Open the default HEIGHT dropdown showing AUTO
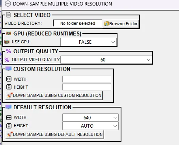Image resolution: width=179 pixels, height=145 pixels. pos(90,126)
